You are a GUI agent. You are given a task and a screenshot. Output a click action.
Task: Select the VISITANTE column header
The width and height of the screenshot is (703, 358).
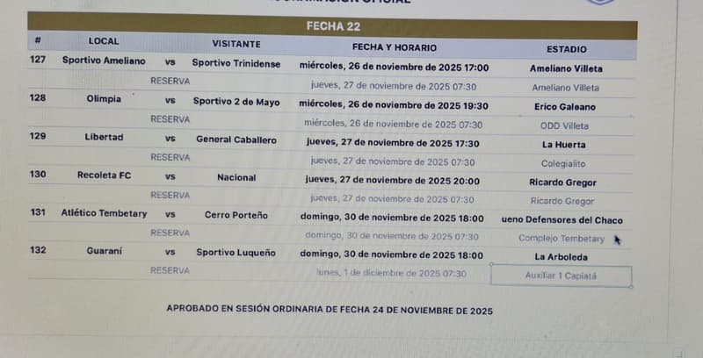tap(236, 44)
